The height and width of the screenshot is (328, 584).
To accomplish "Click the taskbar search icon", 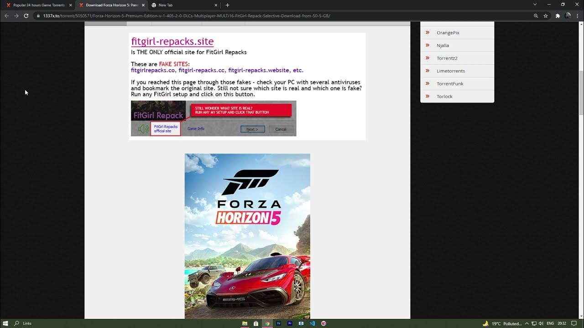I will click(17, 323).
